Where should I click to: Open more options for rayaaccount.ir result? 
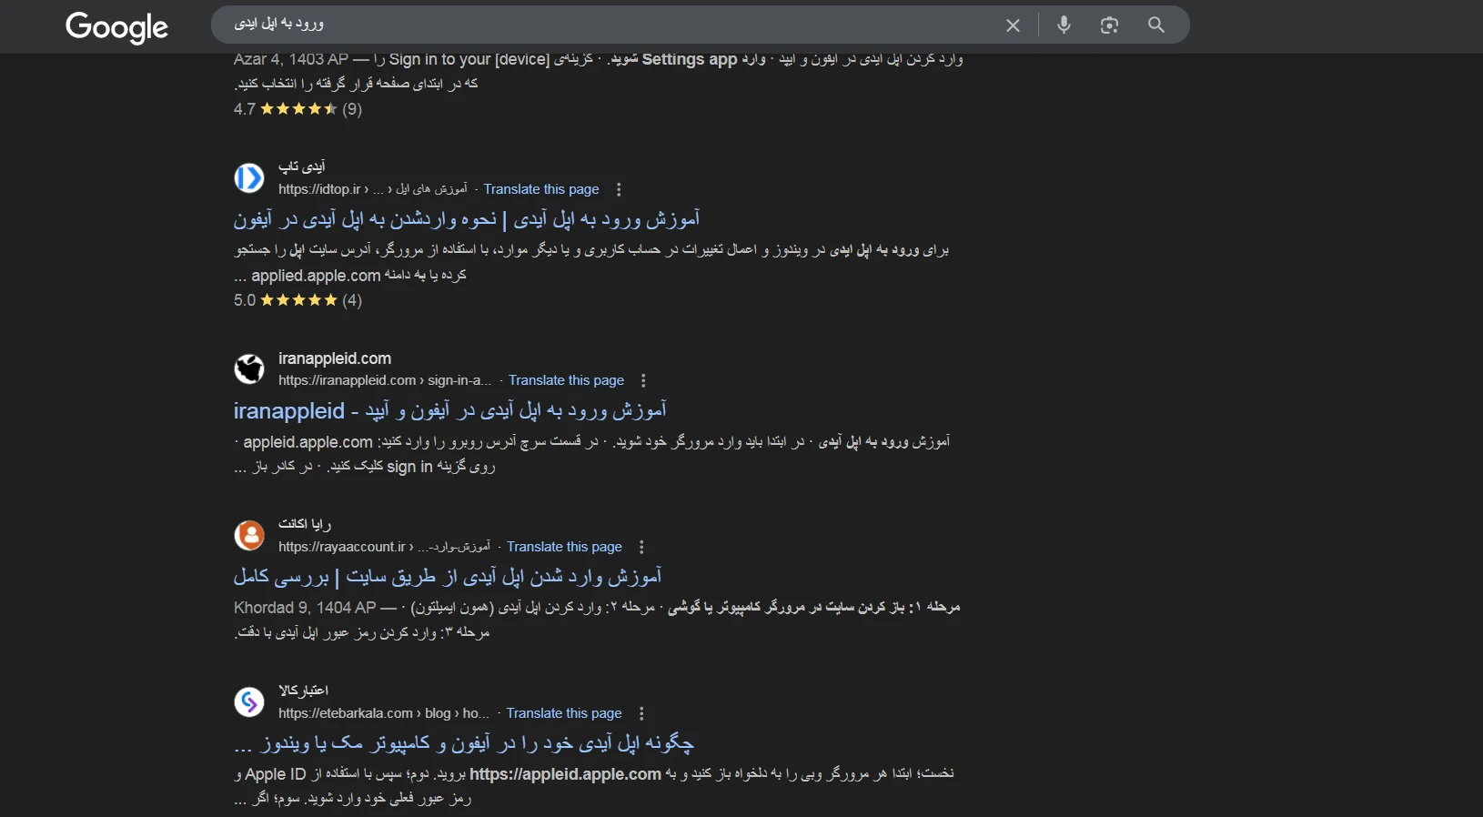click(x=641, y=547)
